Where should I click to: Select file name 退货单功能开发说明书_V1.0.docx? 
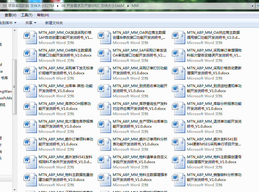tap(214, 124)
